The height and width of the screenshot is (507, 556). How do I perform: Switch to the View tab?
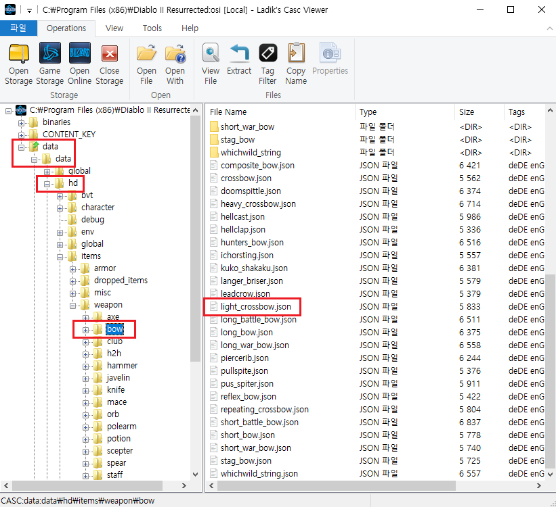(114, 28)
